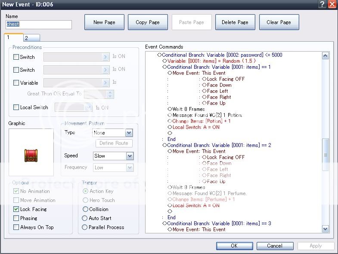Select the Auto Start trigger

tap(85, 218)
